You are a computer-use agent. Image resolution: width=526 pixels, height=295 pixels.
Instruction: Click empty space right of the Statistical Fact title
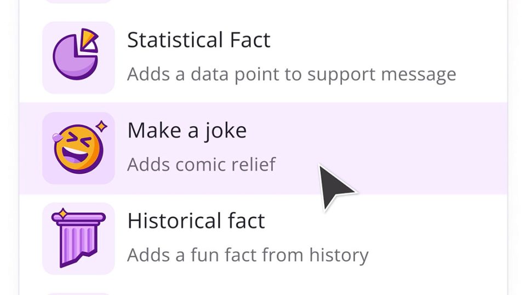[384, 41]
